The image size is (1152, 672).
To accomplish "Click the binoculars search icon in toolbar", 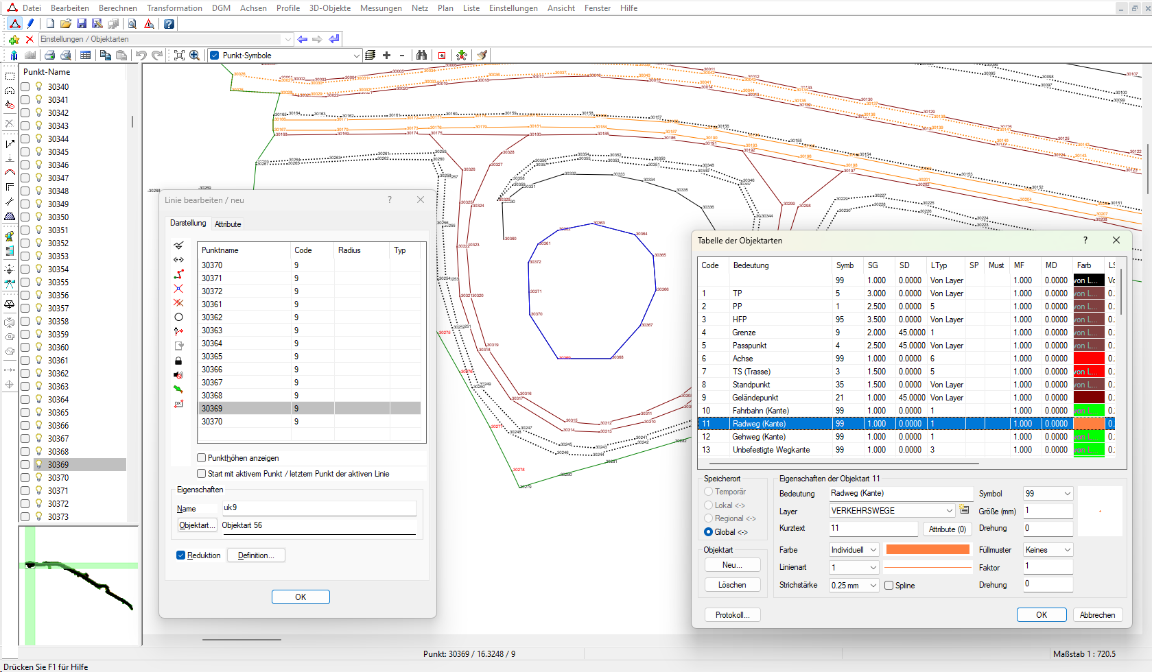I will [421, 56].
